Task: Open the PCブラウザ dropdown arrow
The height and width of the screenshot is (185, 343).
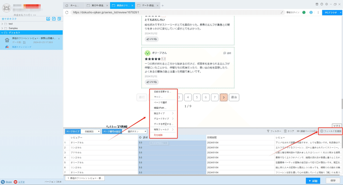Action: (x=340, y=13)
